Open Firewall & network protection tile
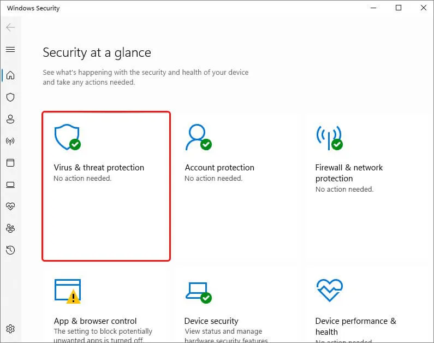This screenshot has height=343, width=434. pyautogui.click(x=367, y=186)
